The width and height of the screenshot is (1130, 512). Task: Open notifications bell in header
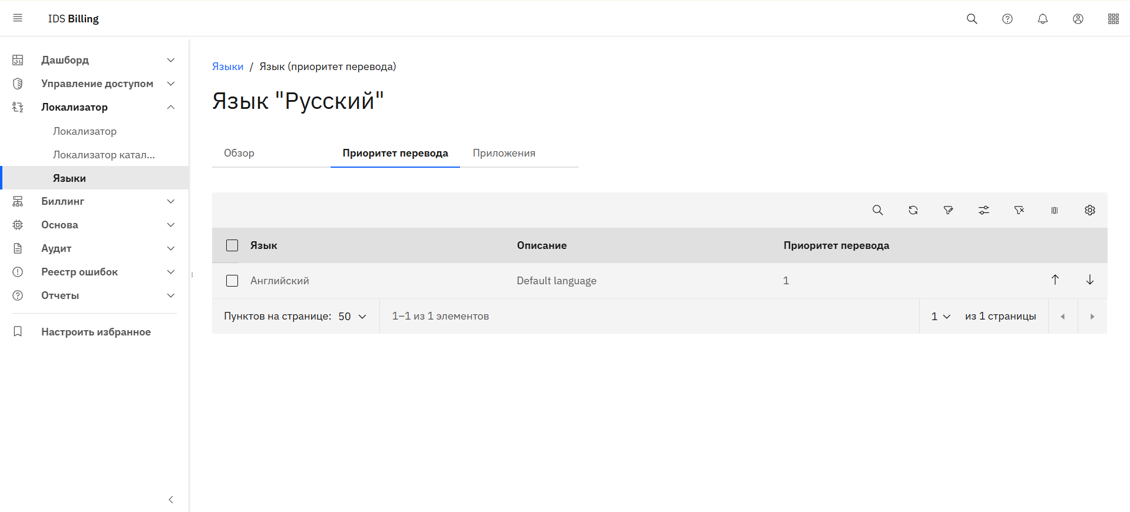click(1042, 19)
